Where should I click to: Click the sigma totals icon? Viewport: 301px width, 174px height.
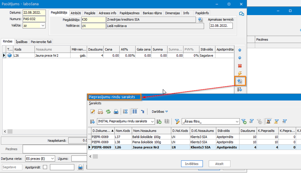pyautogui.click(x=125, y=112)
